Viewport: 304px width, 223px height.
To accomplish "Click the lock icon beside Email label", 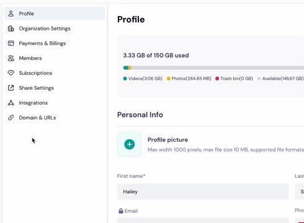I will pos(121,211).
